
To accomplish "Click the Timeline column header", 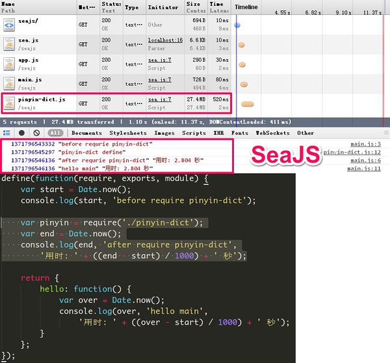I will pyautogui.click(x=246, y=7).
